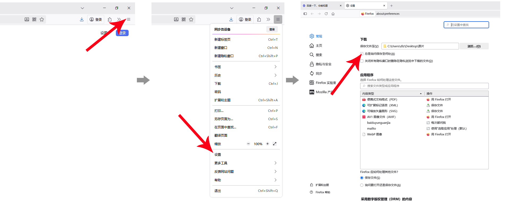Select the 询问要打开还是保存文件 radio button
Image resolution: width=505 pixels, height=202 pixels.
tap(362, 185)
